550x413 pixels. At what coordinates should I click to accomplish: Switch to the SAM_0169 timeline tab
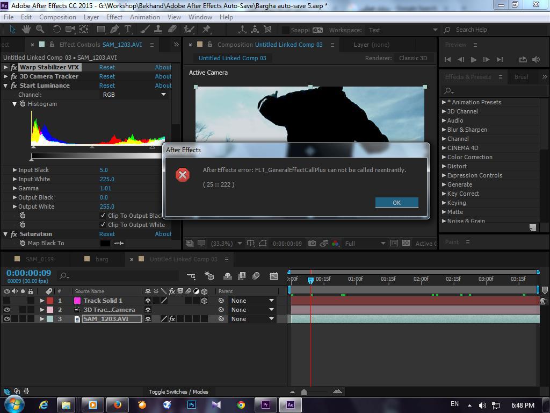[40, 259]
